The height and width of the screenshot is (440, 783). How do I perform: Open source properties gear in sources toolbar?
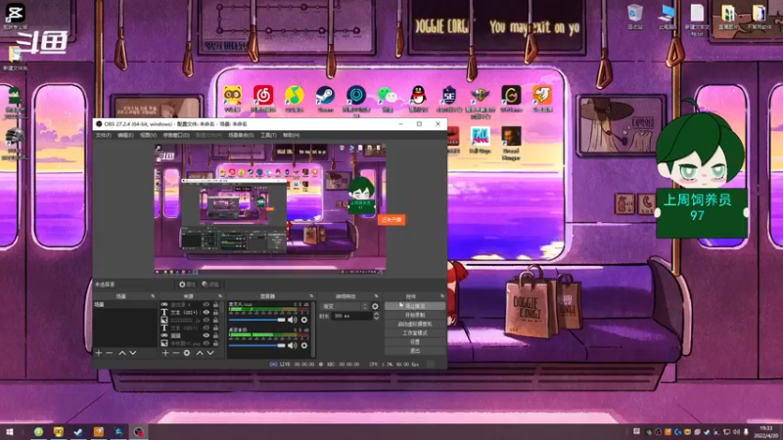[x=187, y=353]
